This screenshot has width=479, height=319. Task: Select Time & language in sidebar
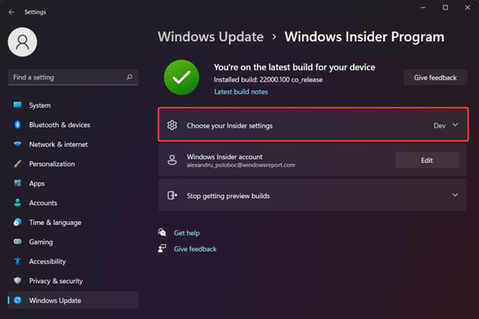pyautogui.click(x=55, y=223)
